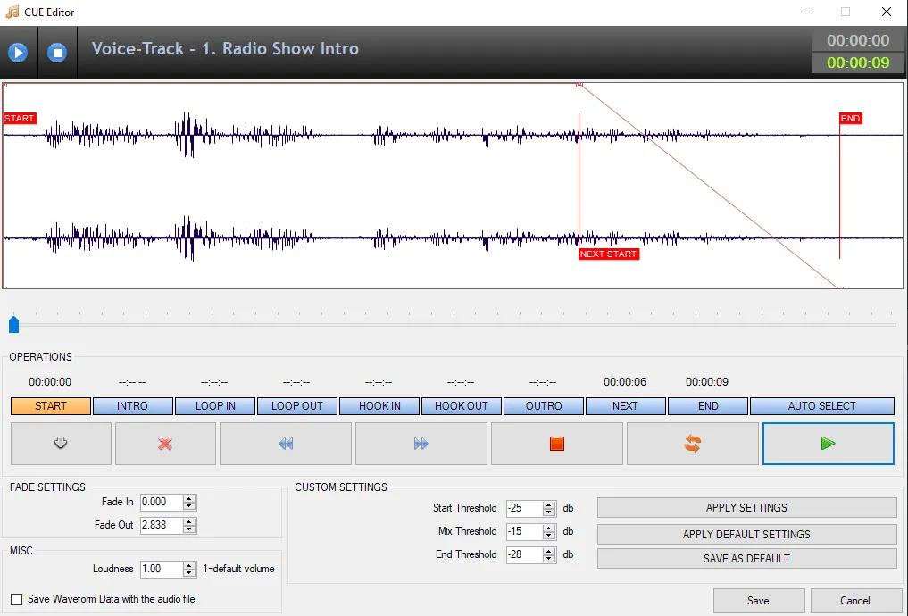The height and width of the screenshot is (616, 908).
Task: Click SAVE AS DEFAULT button
Action: [747, 559]
